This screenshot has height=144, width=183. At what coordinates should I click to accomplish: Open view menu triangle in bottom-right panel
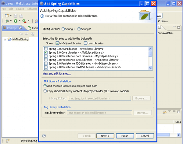click(170, 111)
